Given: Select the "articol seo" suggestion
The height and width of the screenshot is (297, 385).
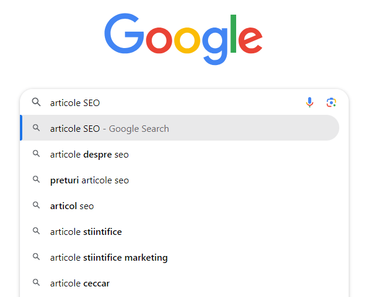Looking at the screenshot, I should click(72, 206).
